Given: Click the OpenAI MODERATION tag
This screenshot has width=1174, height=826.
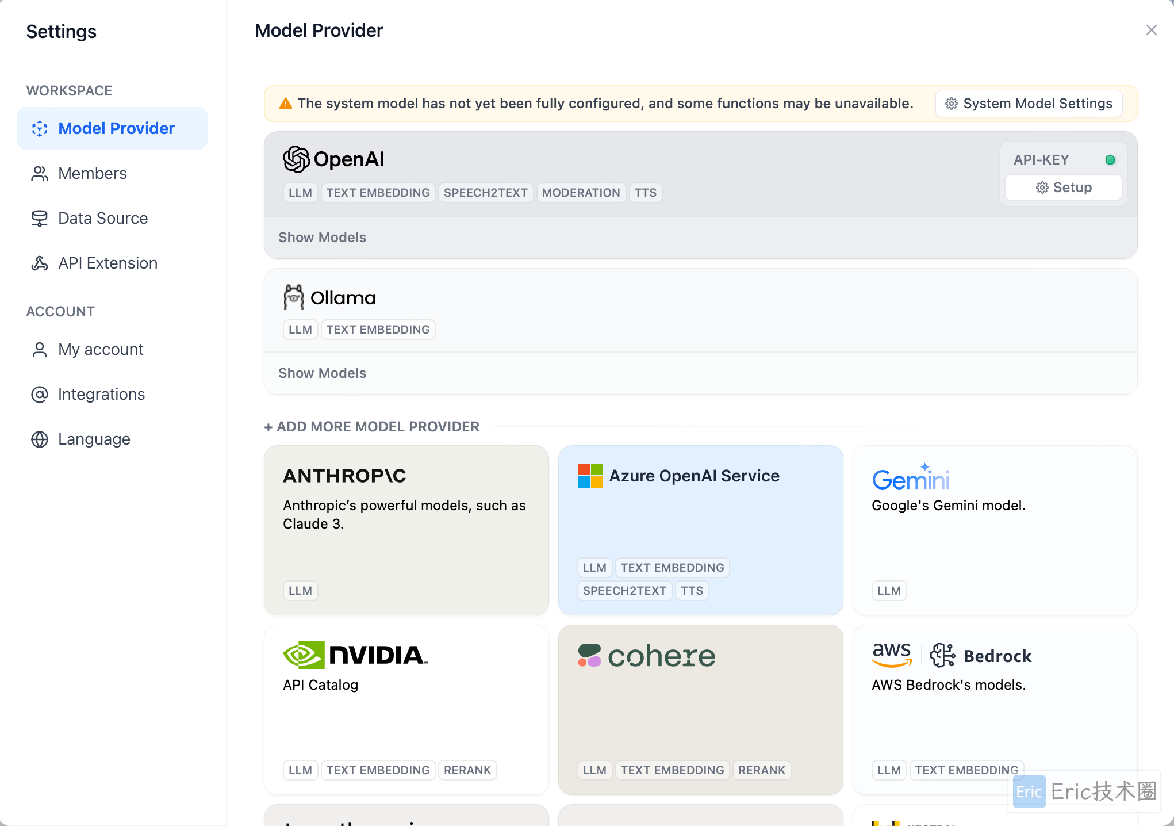Looking at the screenshot, I should (581, 193).
